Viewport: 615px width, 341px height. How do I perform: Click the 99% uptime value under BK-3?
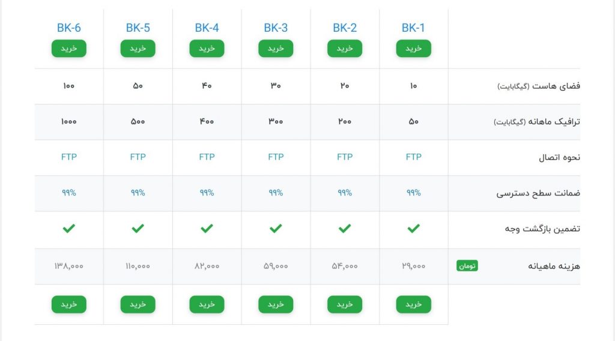[x=276, y=193]
